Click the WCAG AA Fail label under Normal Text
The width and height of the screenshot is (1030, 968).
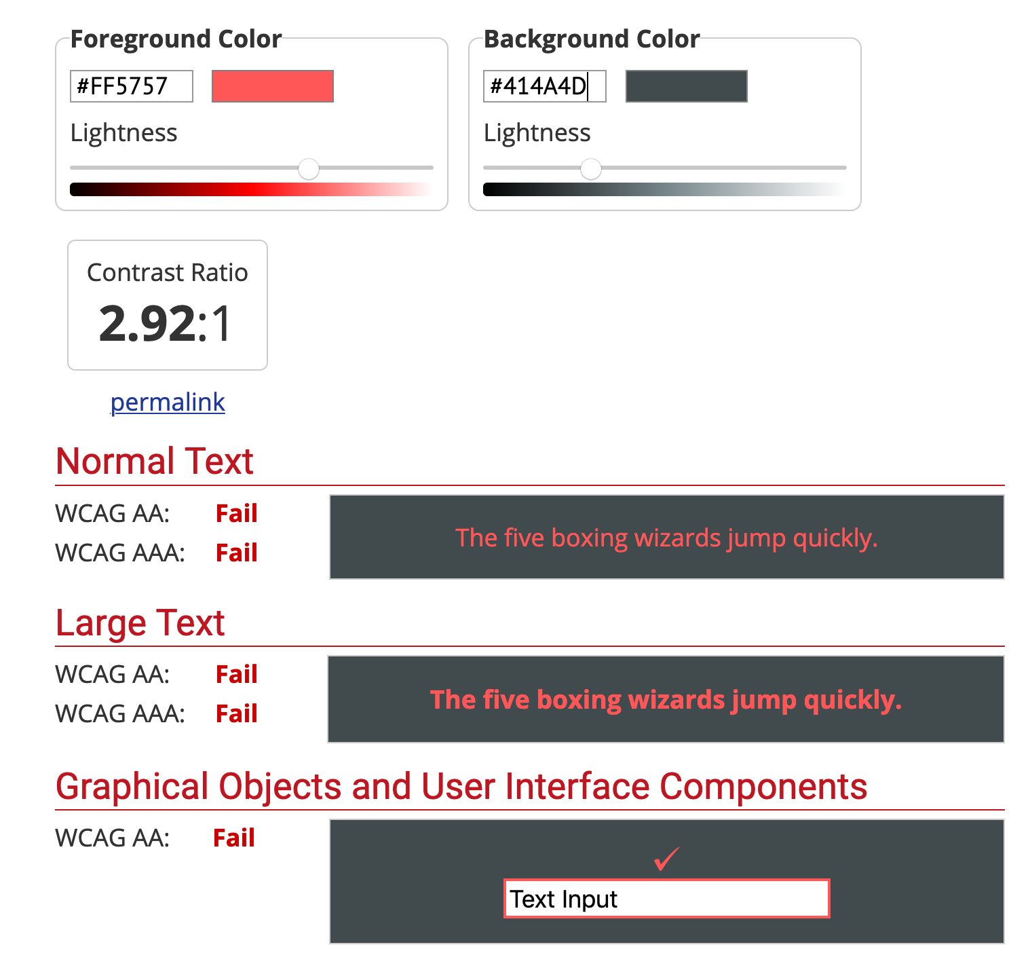pyautogui.click(x=236, y=514)
